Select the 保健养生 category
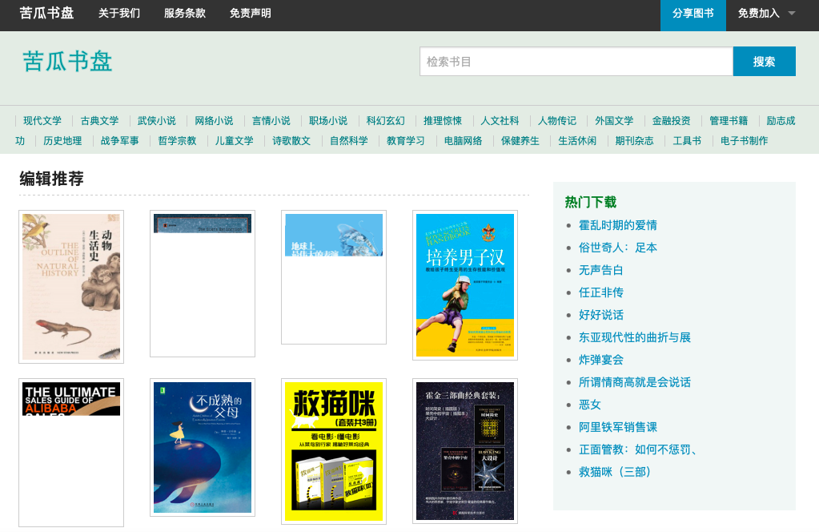Viewport: 819px width, 532px height. click(x=520, y=140)
